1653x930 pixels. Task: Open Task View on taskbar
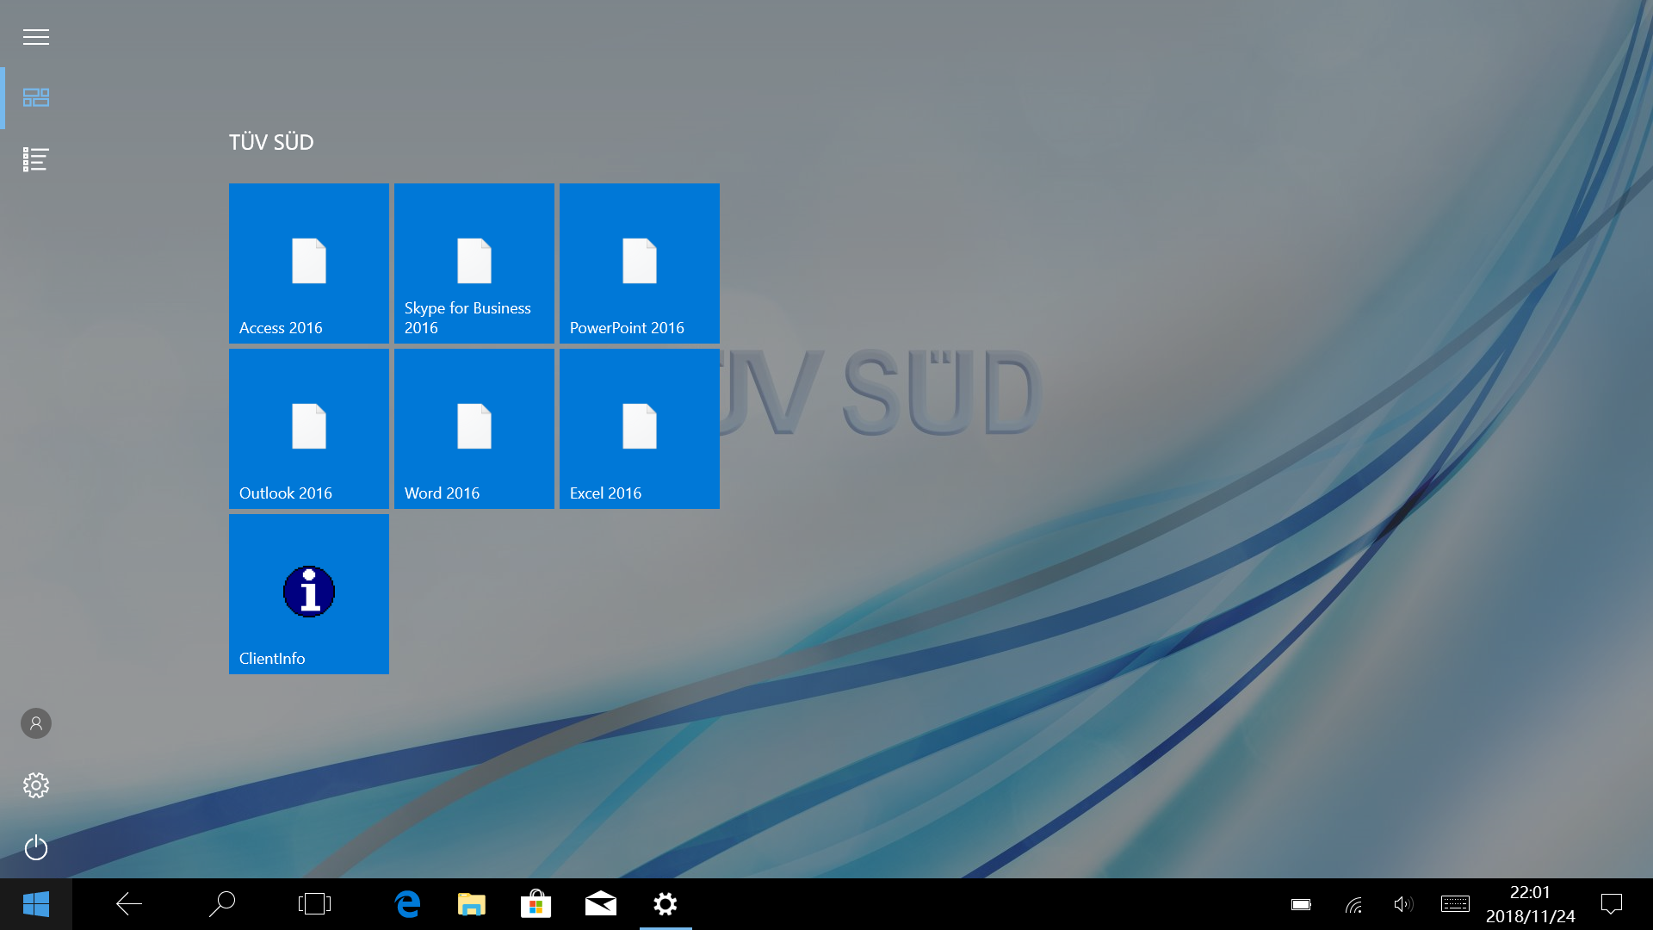point(314,904)
